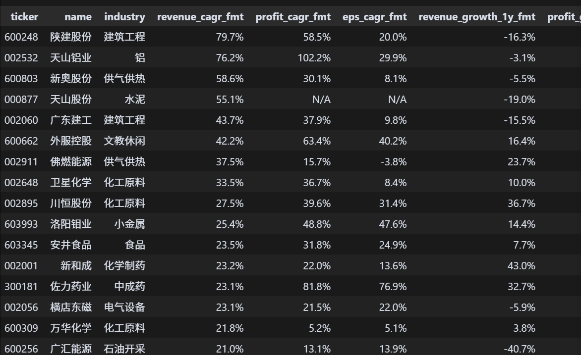
Task: Select the name 天山股份
Action: pos(71,99)
